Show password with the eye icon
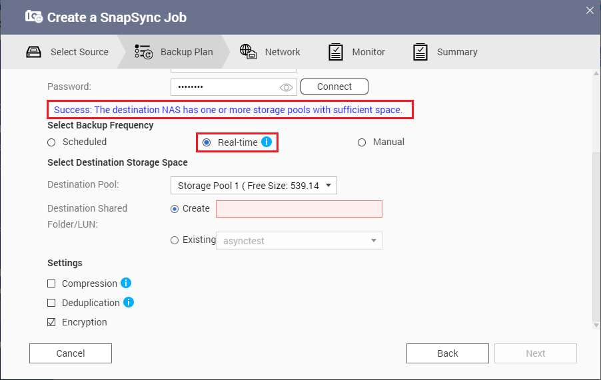This screenshot has height=380, width=601. pos(286,88)
